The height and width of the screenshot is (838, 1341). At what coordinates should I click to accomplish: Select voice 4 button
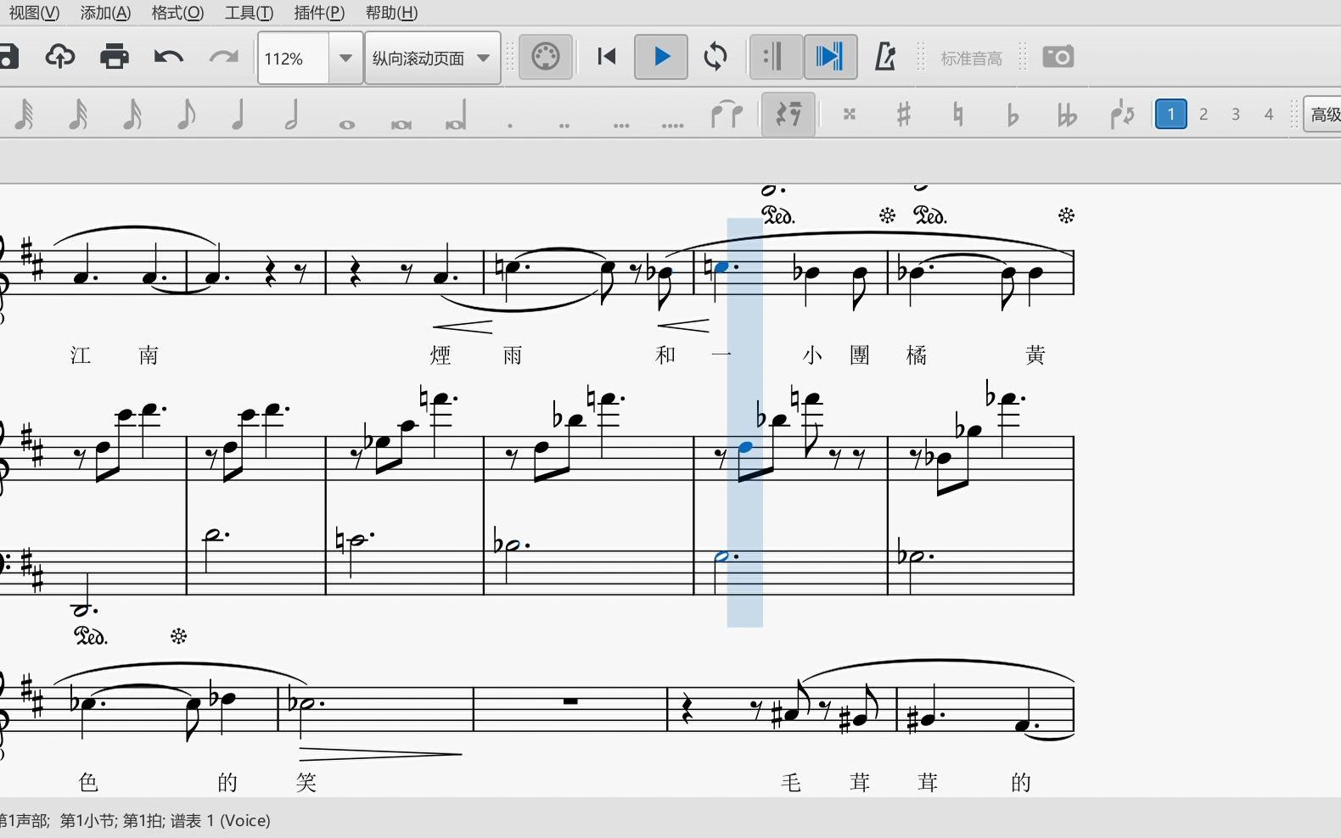click(1269, 114)
